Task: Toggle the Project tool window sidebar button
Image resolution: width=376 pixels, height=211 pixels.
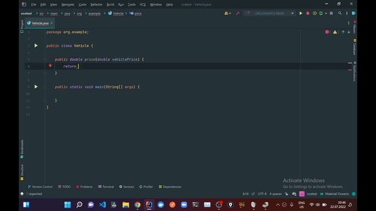Action: pyautogui.click(x=22, y=26)
